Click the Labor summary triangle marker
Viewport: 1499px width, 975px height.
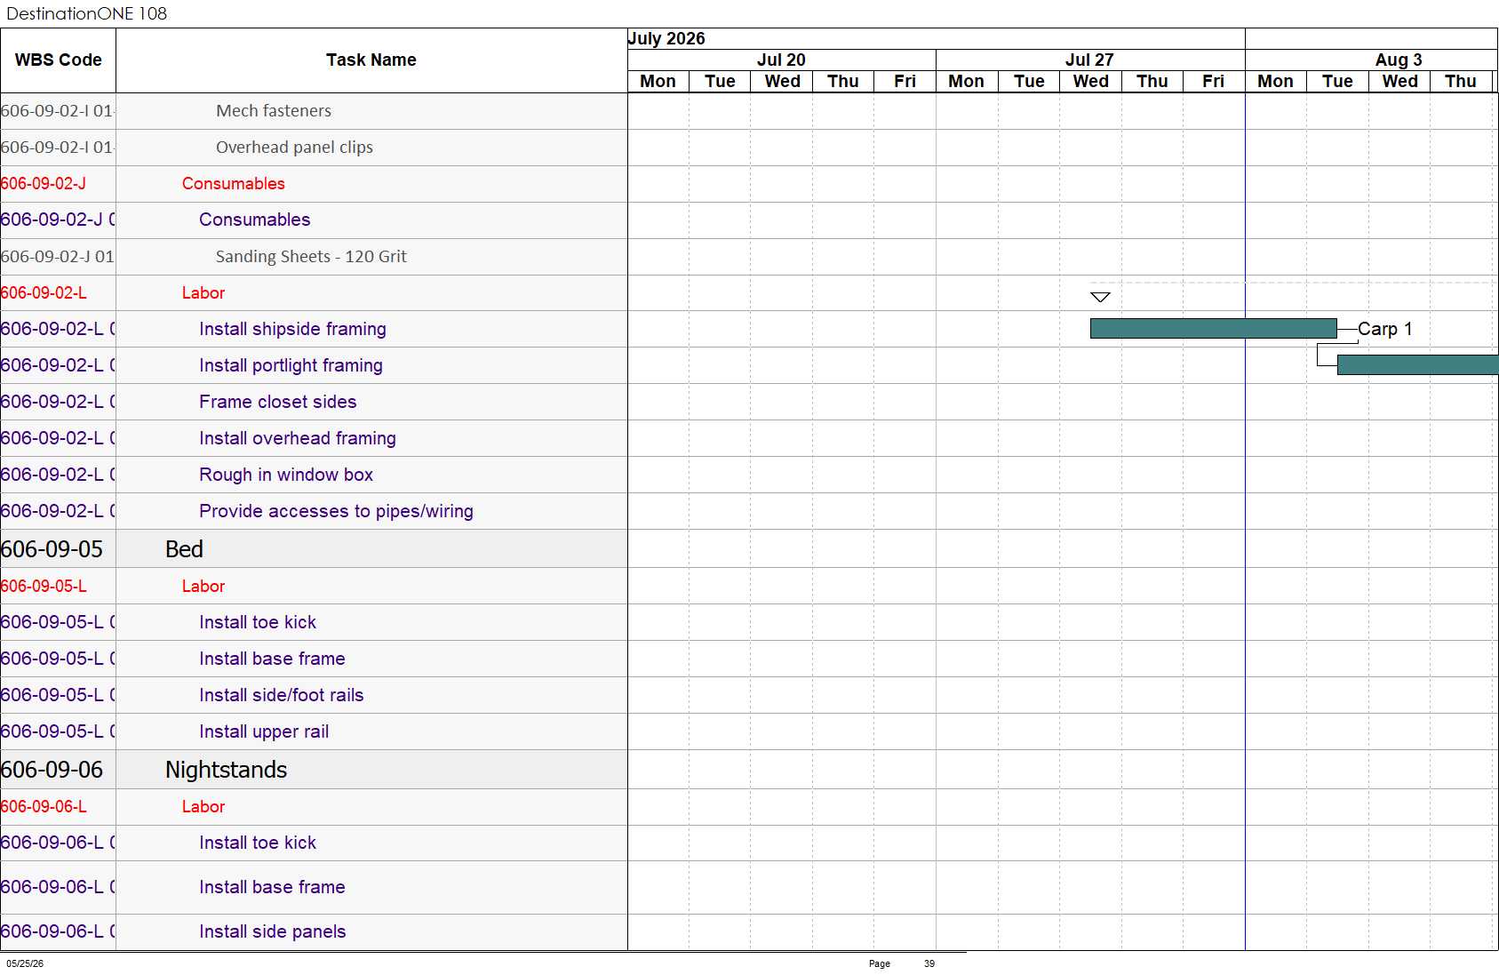point(1100,297)
